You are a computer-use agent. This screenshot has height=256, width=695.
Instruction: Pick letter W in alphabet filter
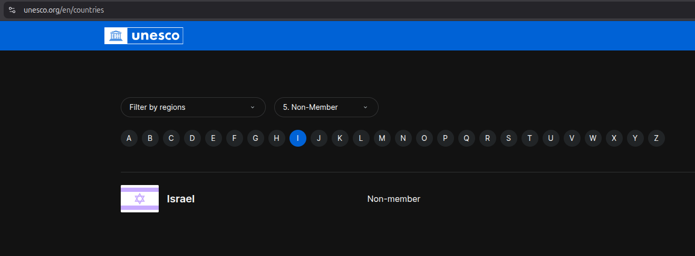pyautogui.click(x=593, y=138)
